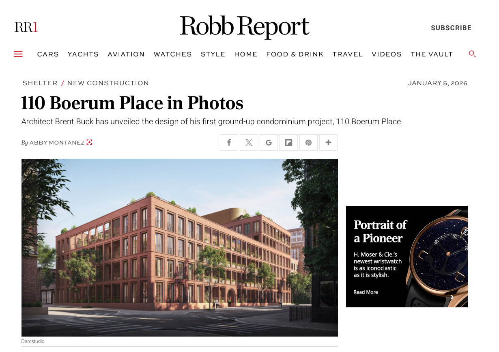Click the search magnifier icon
The width and height of the screenshot is (499, 352).
472,54
